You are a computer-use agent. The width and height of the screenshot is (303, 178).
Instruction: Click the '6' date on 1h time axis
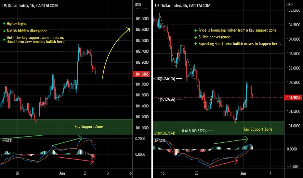(x=131, y=173)
